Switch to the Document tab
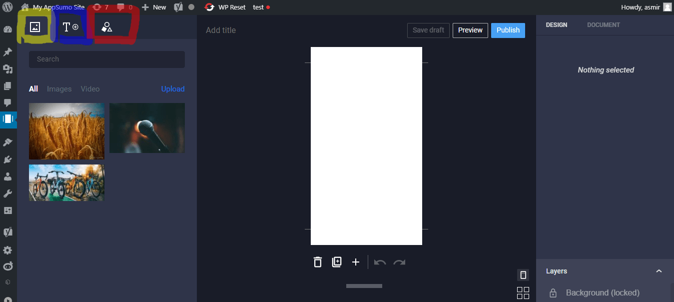The height and width of the screenshot is (302, 674). point(604,25)
